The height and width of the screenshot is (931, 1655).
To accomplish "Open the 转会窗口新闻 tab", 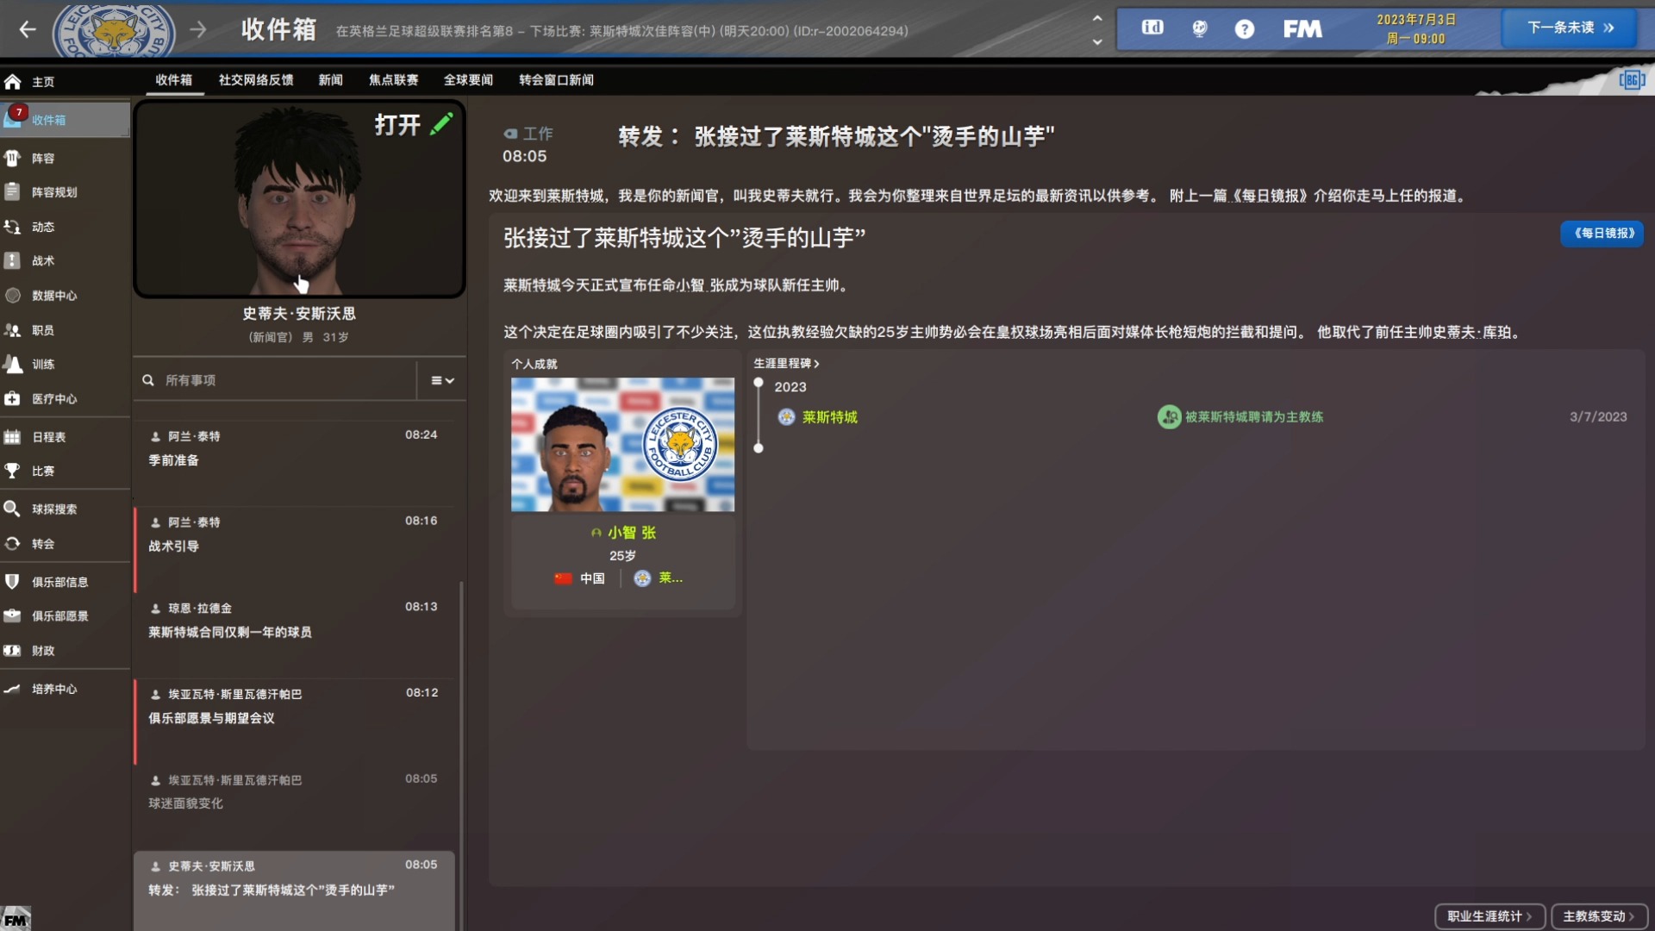I will pyautogui.click(x=554, y=80).
